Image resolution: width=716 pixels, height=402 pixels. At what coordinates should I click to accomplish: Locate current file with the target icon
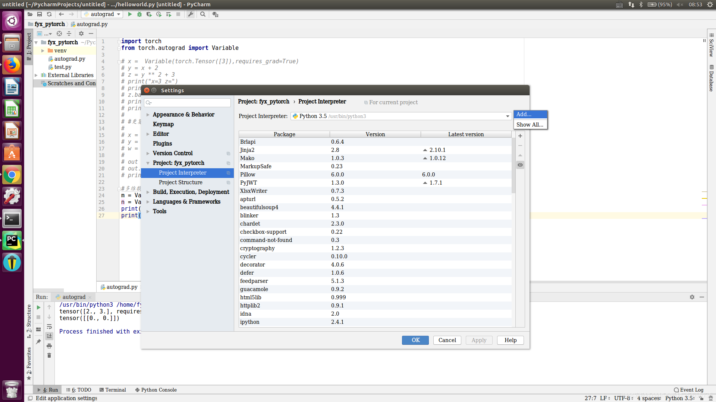pos(59,33)
